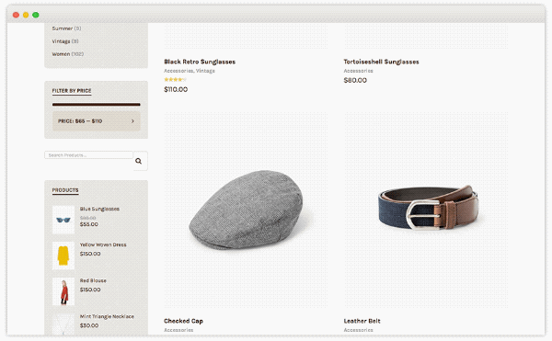Click the Mint Triangle Necklace sidebar link
The width and height of the screenshot is (552, 341).
coord(107,316)
